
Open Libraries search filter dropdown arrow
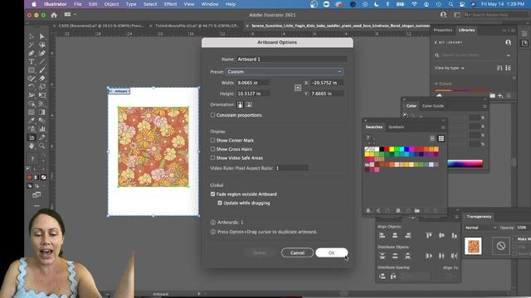click(509, 55)
